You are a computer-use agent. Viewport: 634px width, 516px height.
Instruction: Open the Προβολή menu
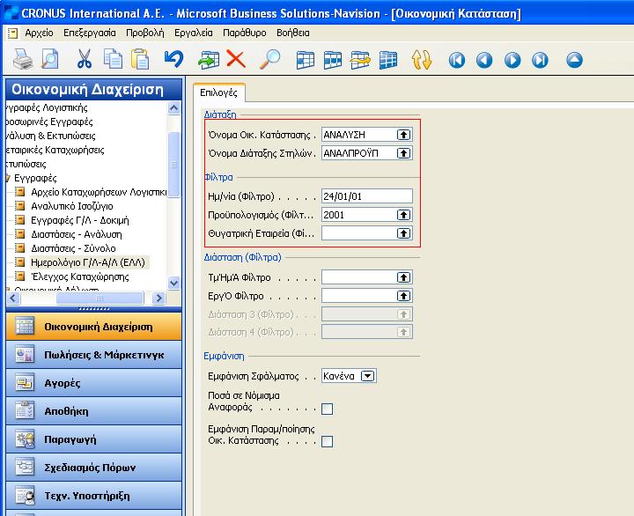pos(144,33)
